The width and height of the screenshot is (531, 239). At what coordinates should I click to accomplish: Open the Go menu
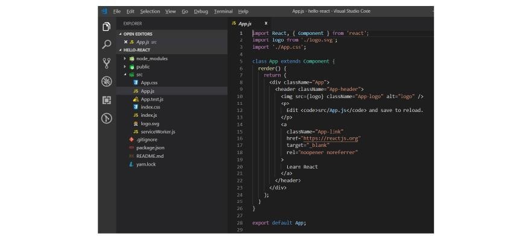tap(185, 11)
